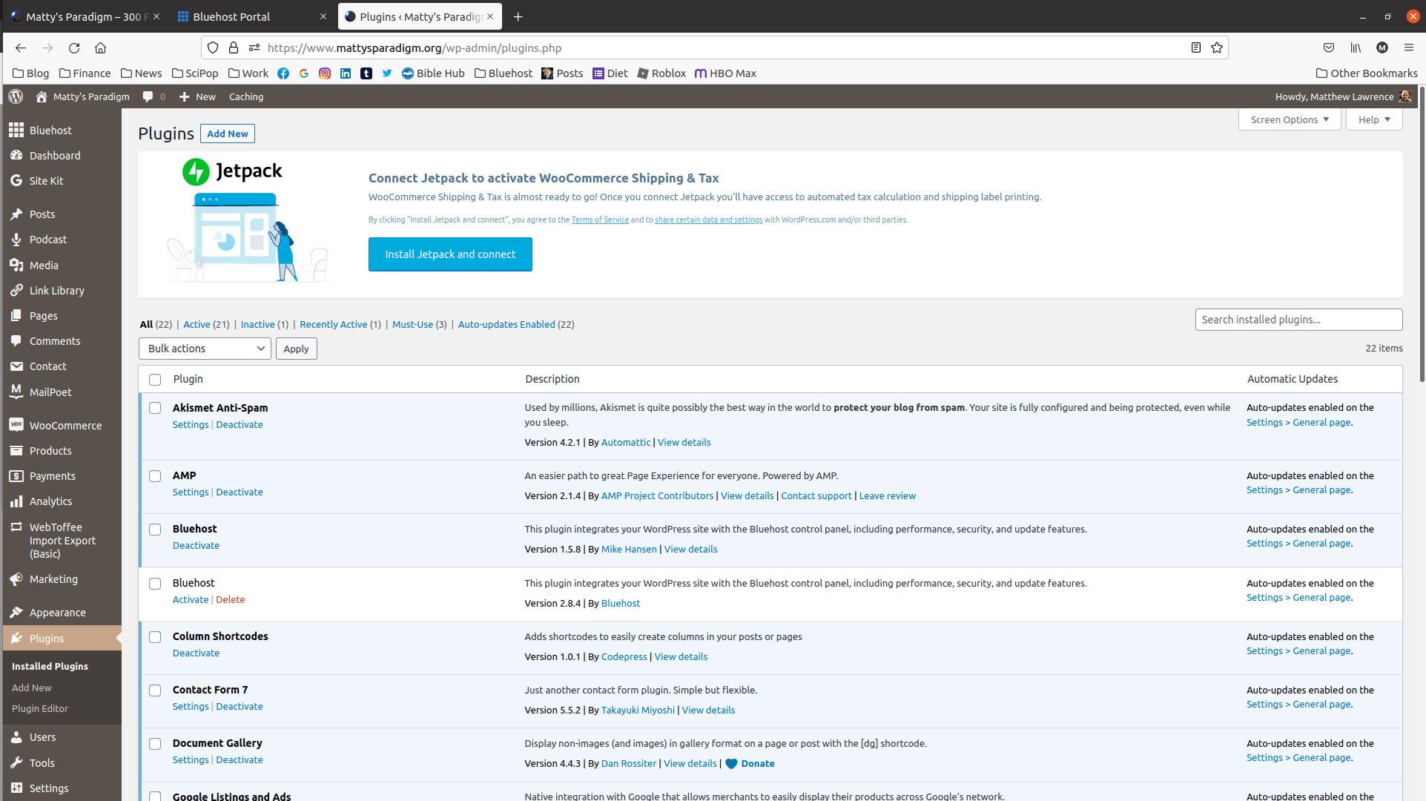Image resolution: width=1426 pixels, height=801 pixels.
Task: Open the WordPress logo menu
Action: point(15,96)
